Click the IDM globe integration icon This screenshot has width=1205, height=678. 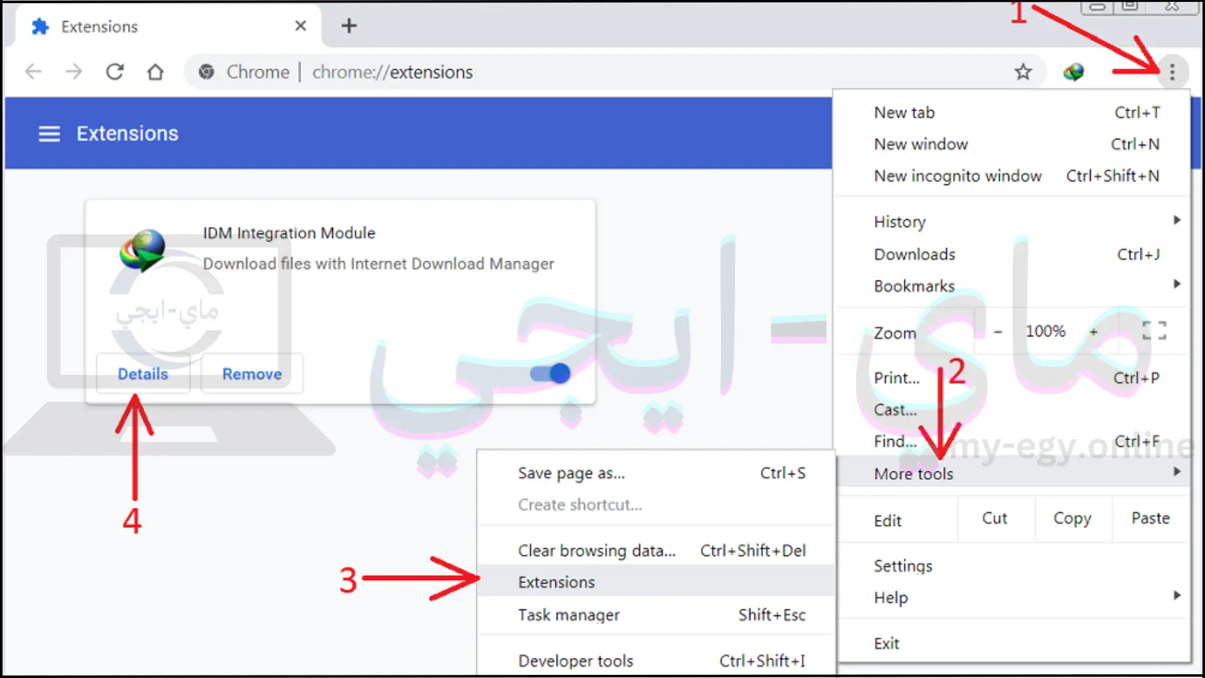coord(1073,72)
